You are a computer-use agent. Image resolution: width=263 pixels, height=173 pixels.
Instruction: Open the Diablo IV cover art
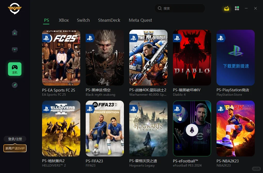click(192, 58)
